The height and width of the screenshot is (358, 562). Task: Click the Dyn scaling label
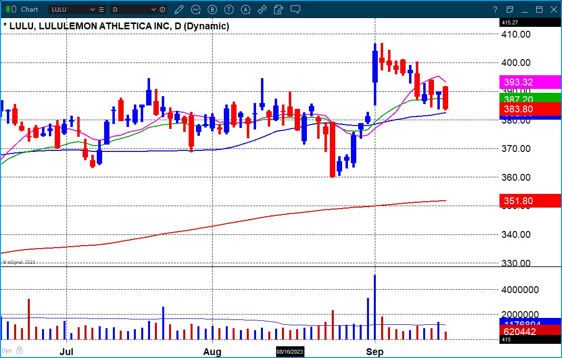point(6,351)
